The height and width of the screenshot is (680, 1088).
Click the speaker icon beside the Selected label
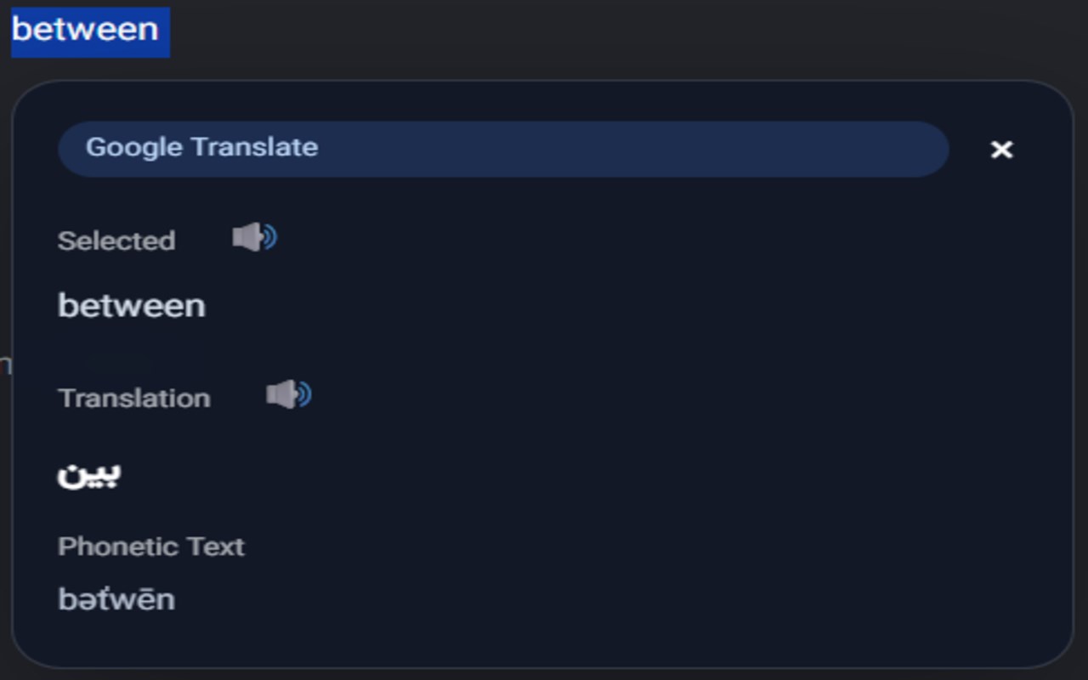pyautogui.click(x=254, y=238)
